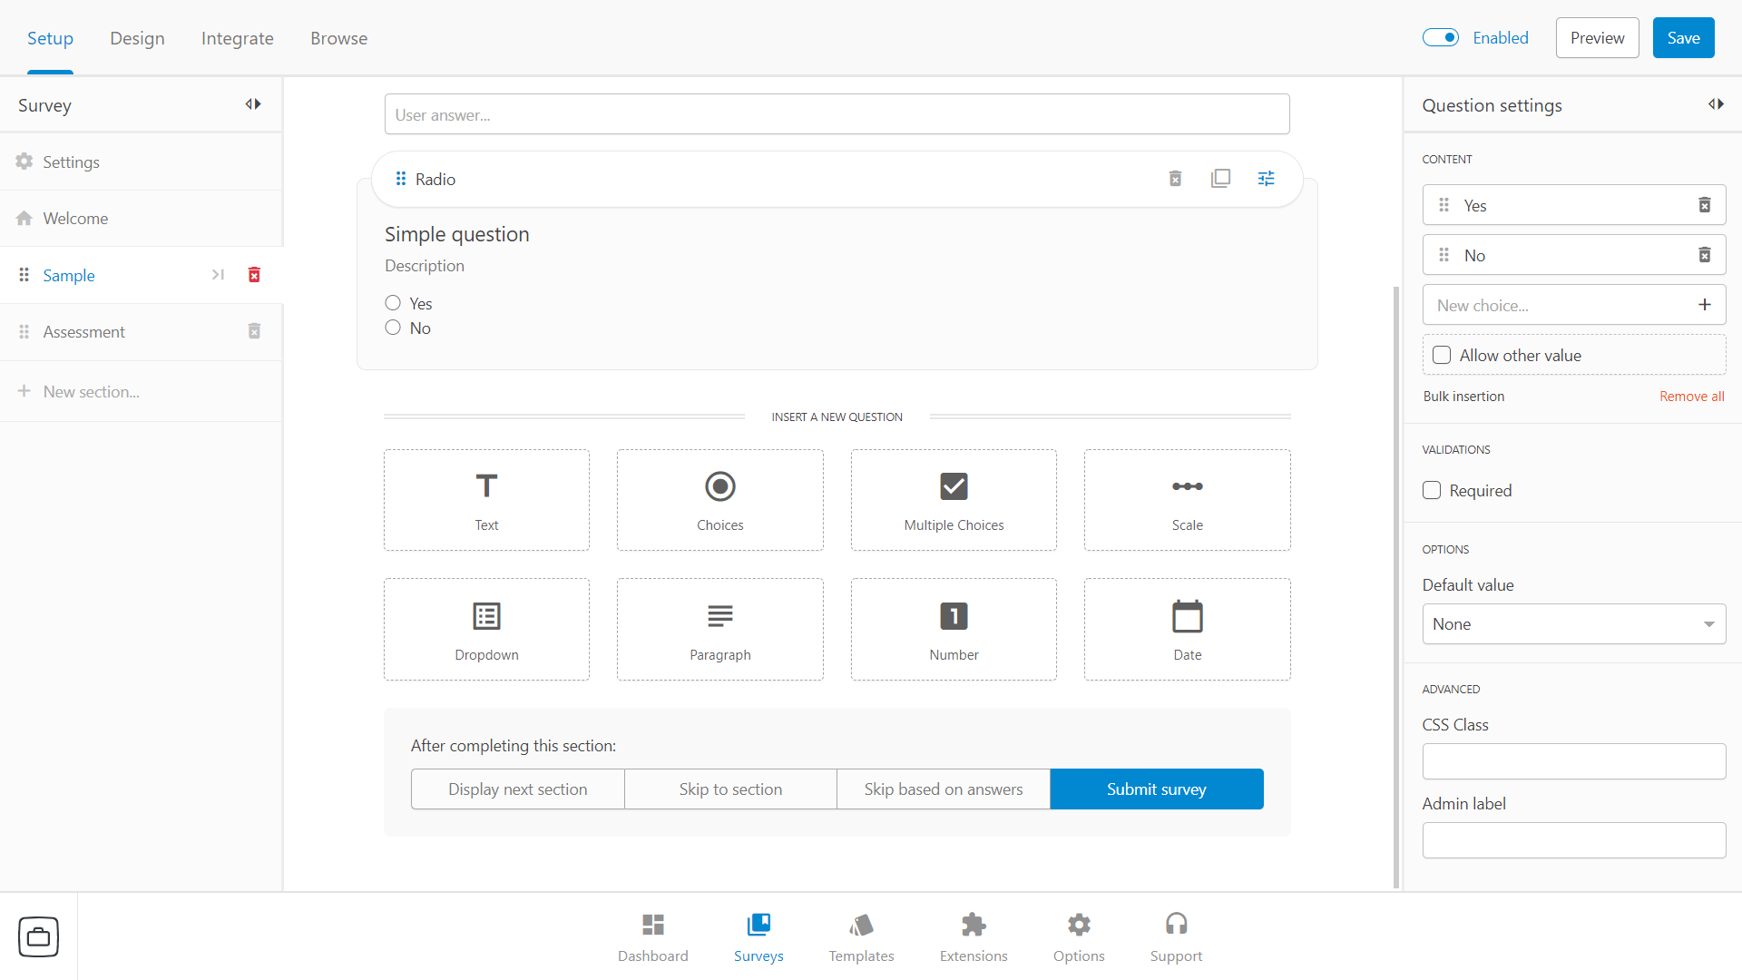
Task: Check Allow other value
Action: [1442, 355]
